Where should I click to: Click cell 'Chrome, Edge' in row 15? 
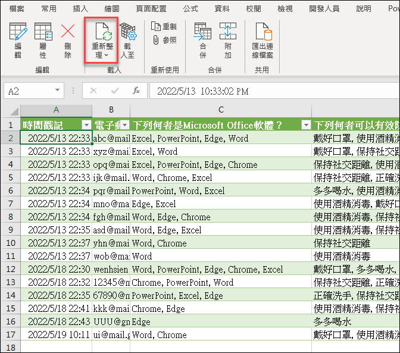click(x=221, y=308)
